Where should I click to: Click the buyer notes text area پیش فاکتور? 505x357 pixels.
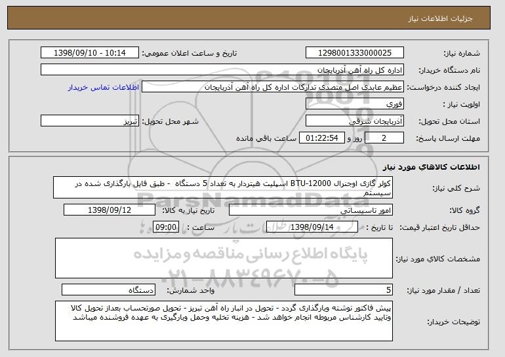click(224, 321)
